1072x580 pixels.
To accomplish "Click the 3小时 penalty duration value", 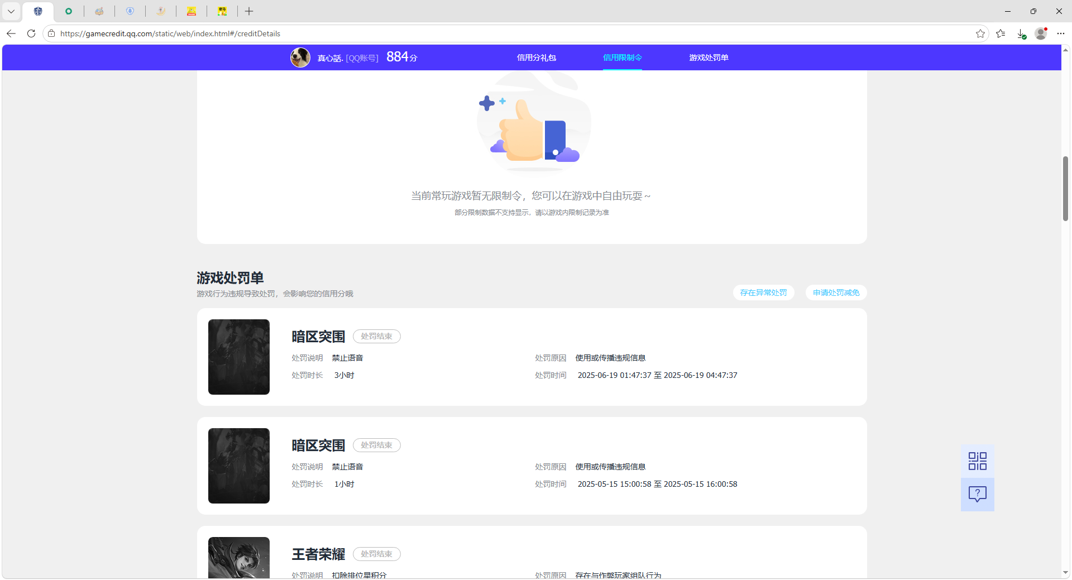I will point(344,375).
